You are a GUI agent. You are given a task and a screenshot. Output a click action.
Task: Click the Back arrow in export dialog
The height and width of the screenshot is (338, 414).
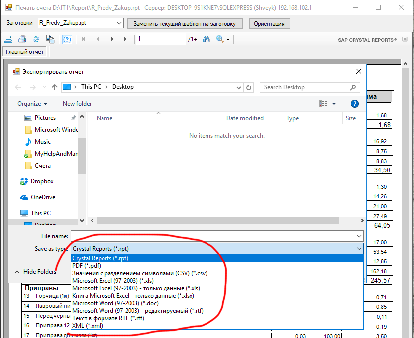[x=18, y=87]
